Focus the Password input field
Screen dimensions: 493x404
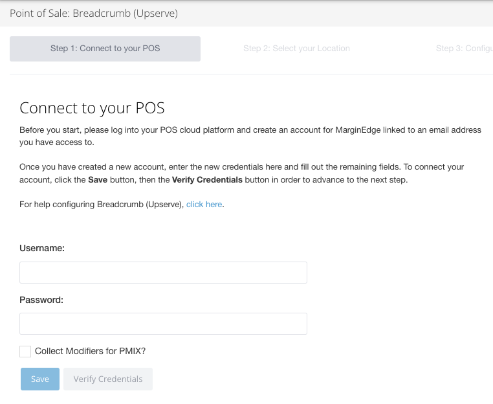click(163, 324)
